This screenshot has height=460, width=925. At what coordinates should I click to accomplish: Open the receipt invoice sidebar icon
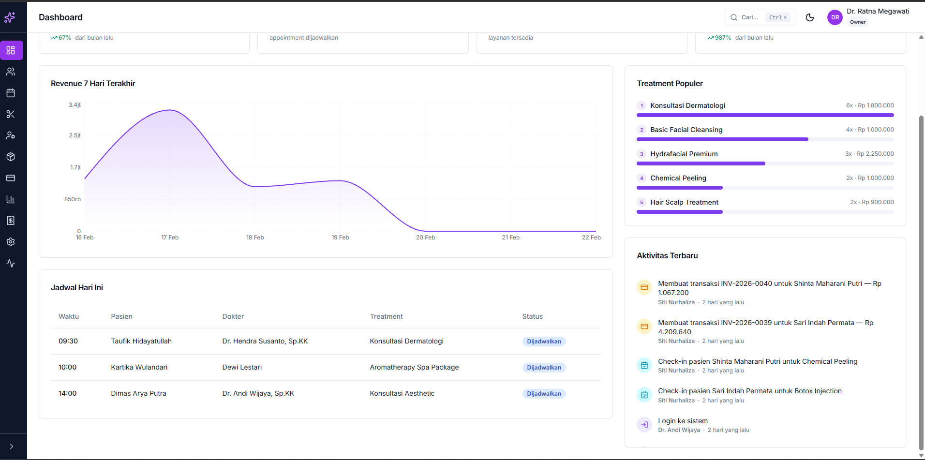pyautogui.click(x=11, y=221)
